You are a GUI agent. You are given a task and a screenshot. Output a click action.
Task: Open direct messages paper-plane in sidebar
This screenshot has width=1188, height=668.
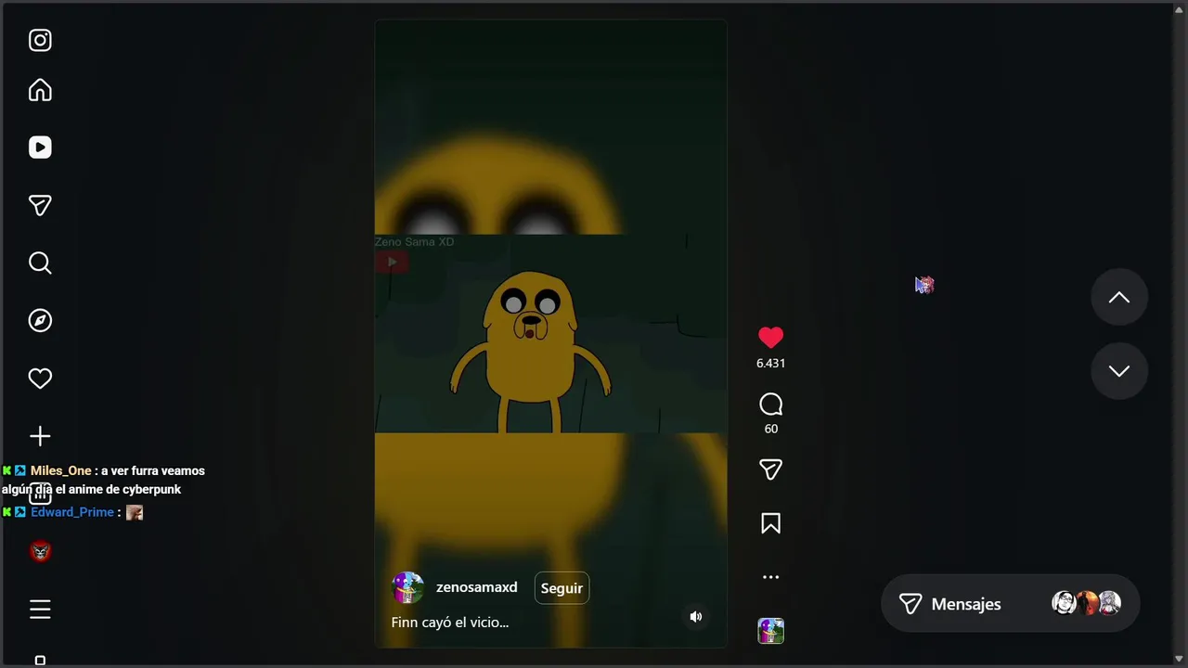40,205
